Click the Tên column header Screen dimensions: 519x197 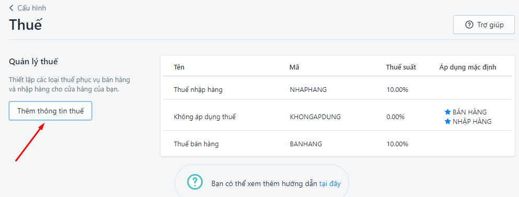(179, 67)
